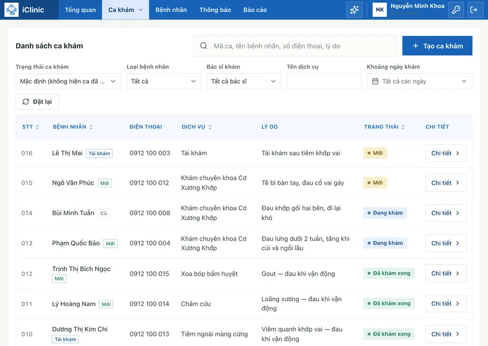View Chi tiết for Bùi Minh Tuấn
The height and width of the screenshot is (346, 488).
[446, 213]
